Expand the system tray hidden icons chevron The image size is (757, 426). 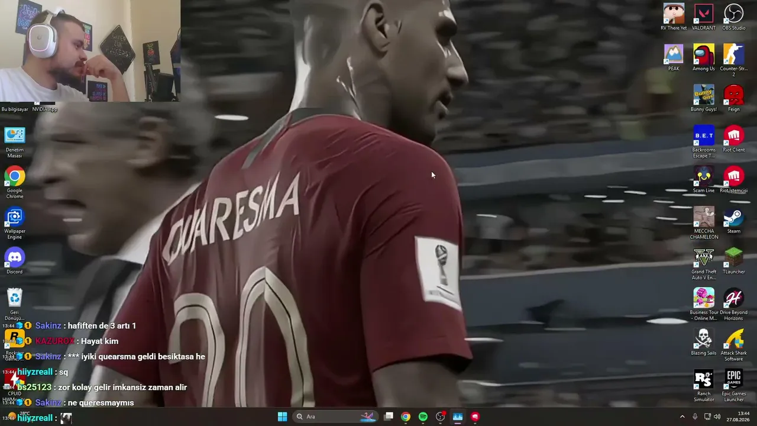tap(682, 417)
